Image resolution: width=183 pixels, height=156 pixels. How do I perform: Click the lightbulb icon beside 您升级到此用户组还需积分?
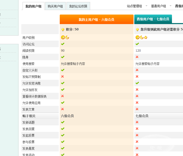(137, 30)
